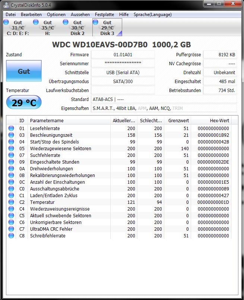This screenshot has height=300, width=244.
Task: Click the status orb for Suchfehlerrate
Action: click(11, 155)
